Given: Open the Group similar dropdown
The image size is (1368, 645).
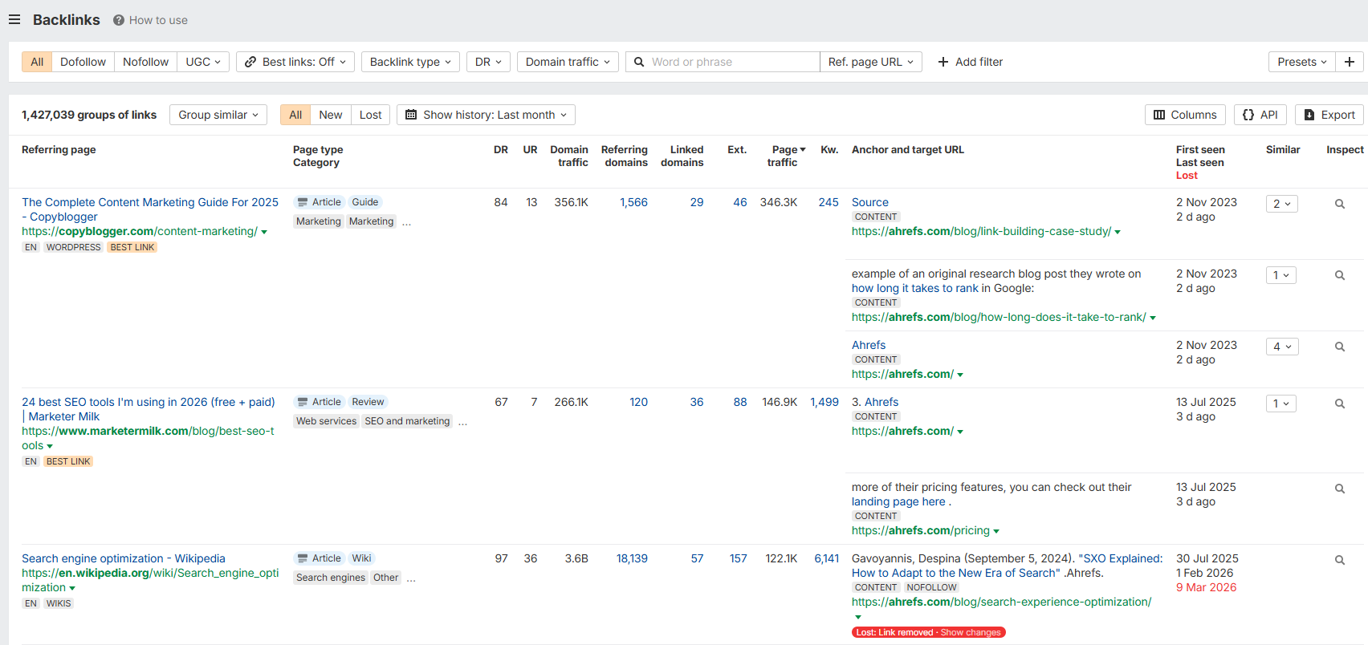Looking at the screenshot, I should click(218, 115).
